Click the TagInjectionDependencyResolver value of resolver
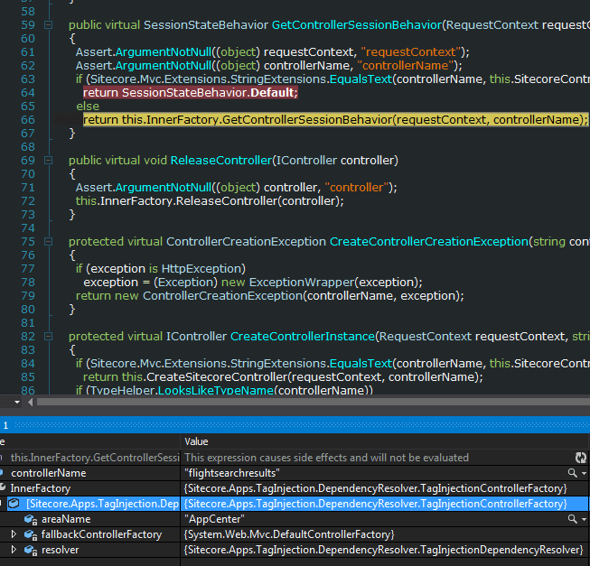Viewport: 590px width, 566px height. point(383,550)
